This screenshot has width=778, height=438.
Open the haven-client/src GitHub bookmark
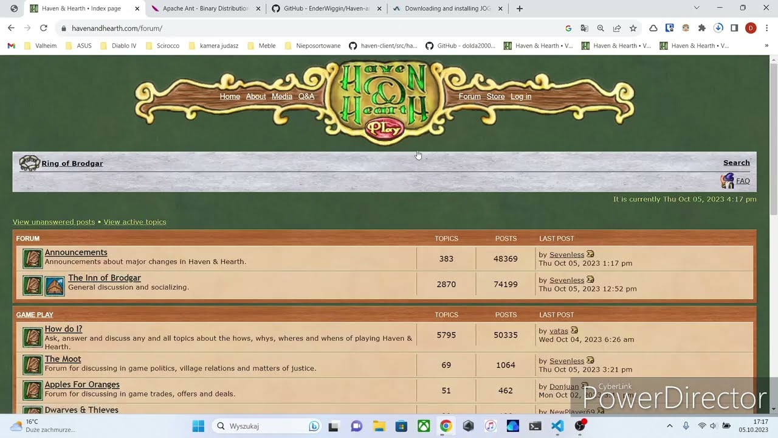pos(383,46)
